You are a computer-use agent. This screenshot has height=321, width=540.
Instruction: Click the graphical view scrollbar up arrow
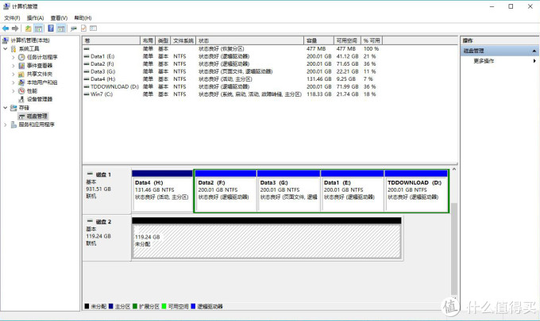click(454, 169)
